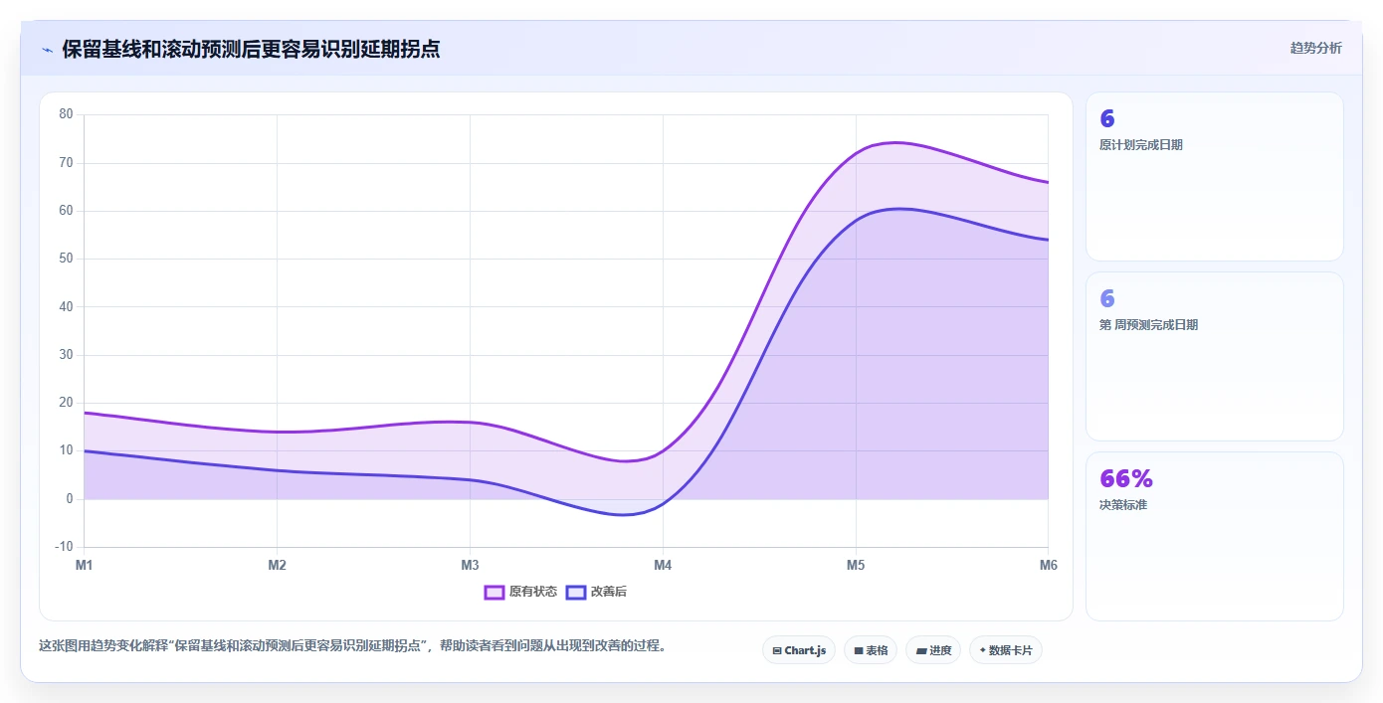This screenshot has height=703, width=1383.
Task: Click the 66% value
Action: pos(1126,478)
